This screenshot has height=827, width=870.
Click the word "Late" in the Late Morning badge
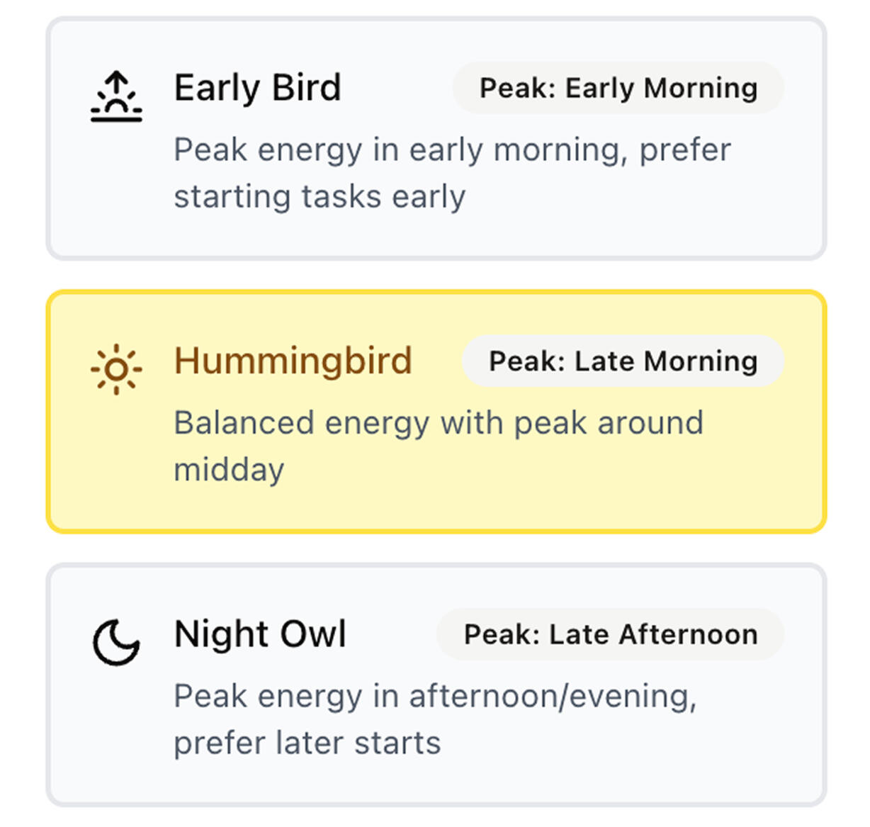(x=604, y=361)
